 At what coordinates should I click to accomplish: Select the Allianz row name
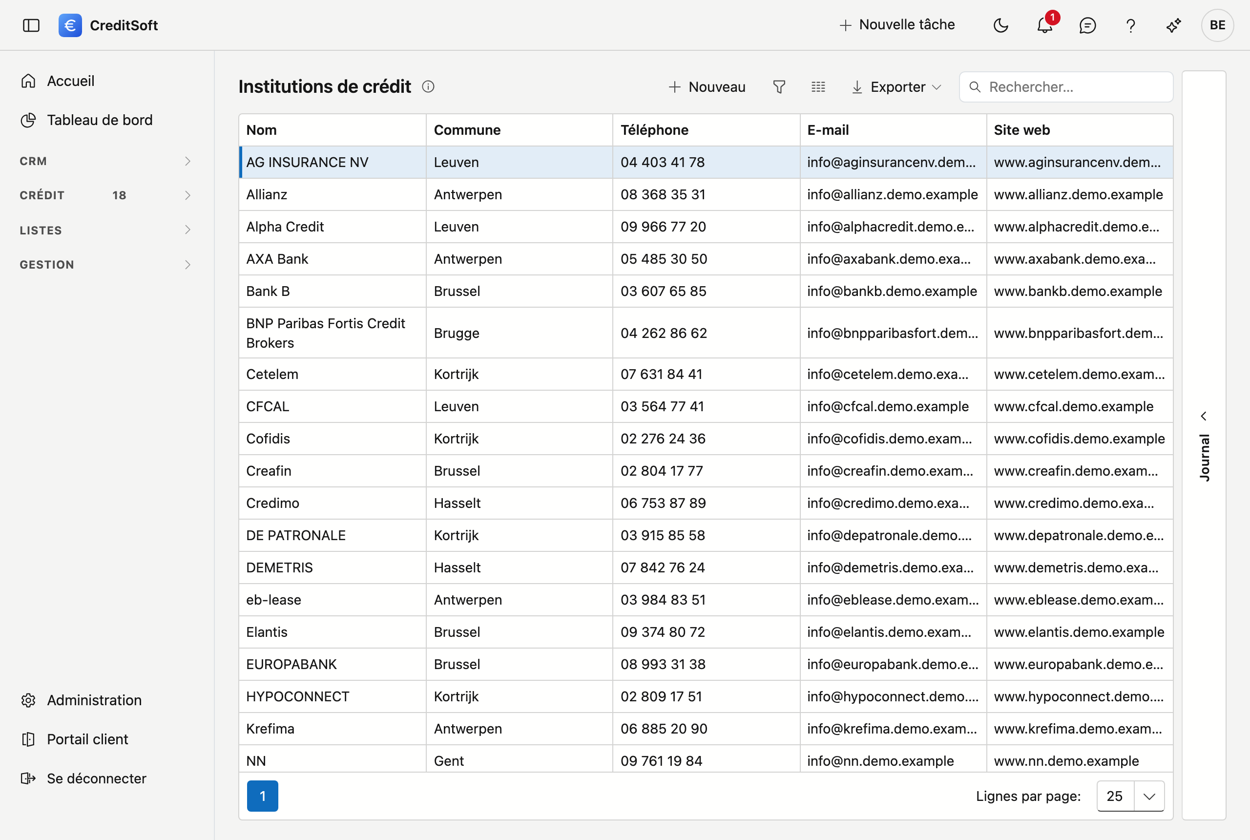click(267, 194)
